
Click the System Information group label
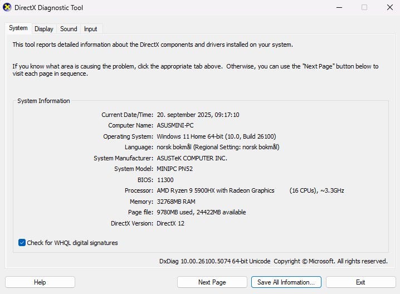click(43, 101)
